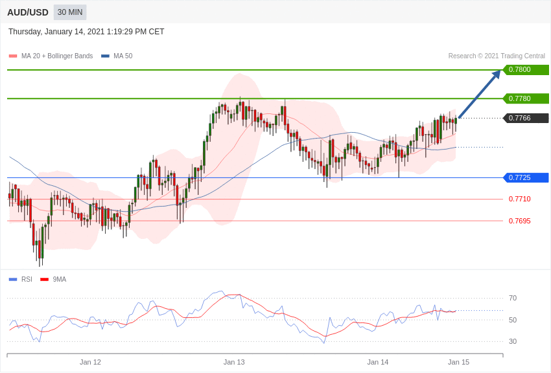Select the blue 0.7725 pivot price tag
This screenshot has height=373, width=551.
(x=526, y=177)
